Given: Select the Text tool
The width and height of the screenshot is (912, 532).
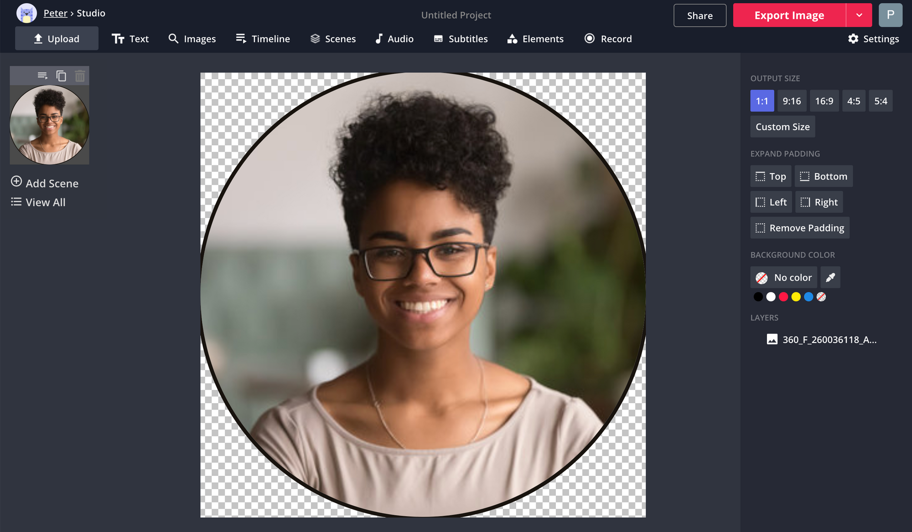Looking at the screenshot, I should [x=130, y=39].
